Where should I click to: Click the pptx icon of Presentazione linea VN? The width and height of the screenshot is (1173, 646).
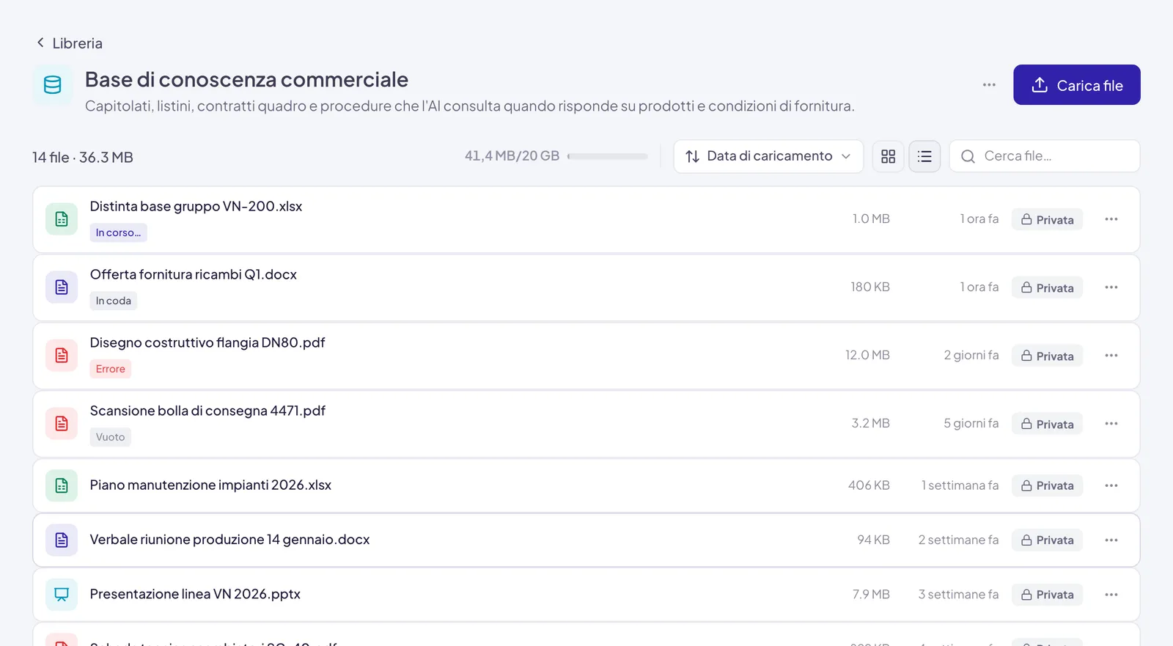tap(62, 595)
